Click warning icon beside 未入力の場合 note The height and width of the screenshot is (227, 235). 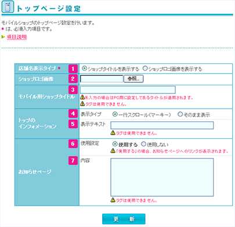82,98
